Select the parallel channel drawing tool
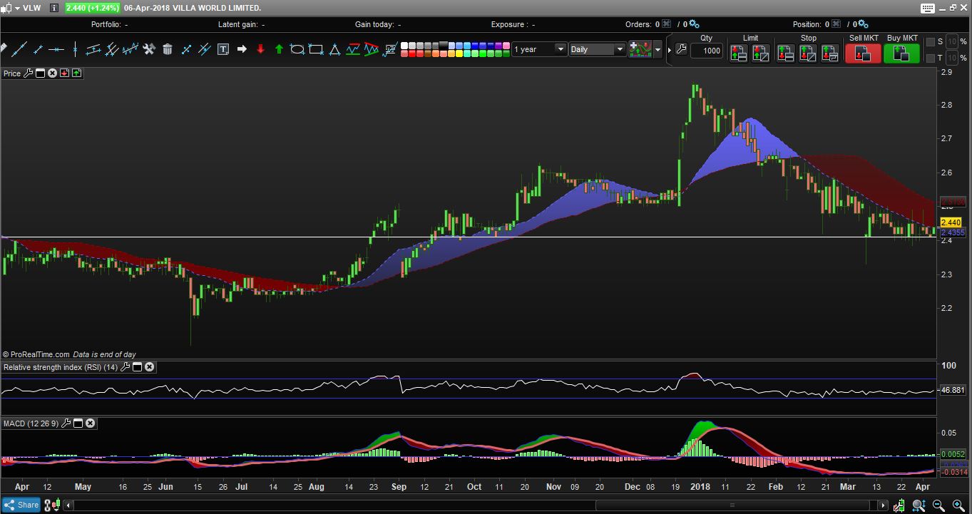Viewport: 972px width, 514px height. click(93, 49)
